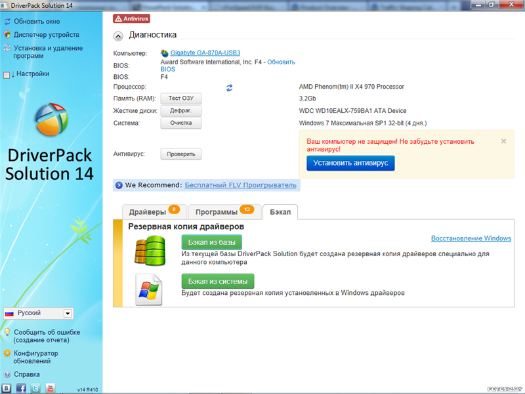
Task: Click the red Antivirus warning badge
Action: (x=131, y=19)
